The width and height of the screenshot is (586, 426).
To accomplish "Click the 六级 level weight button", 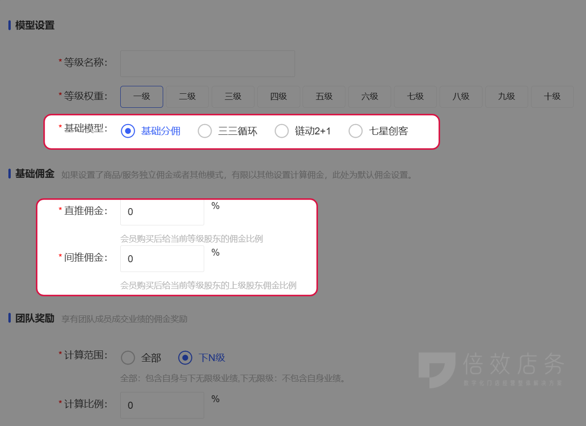I will pos(369,97).
